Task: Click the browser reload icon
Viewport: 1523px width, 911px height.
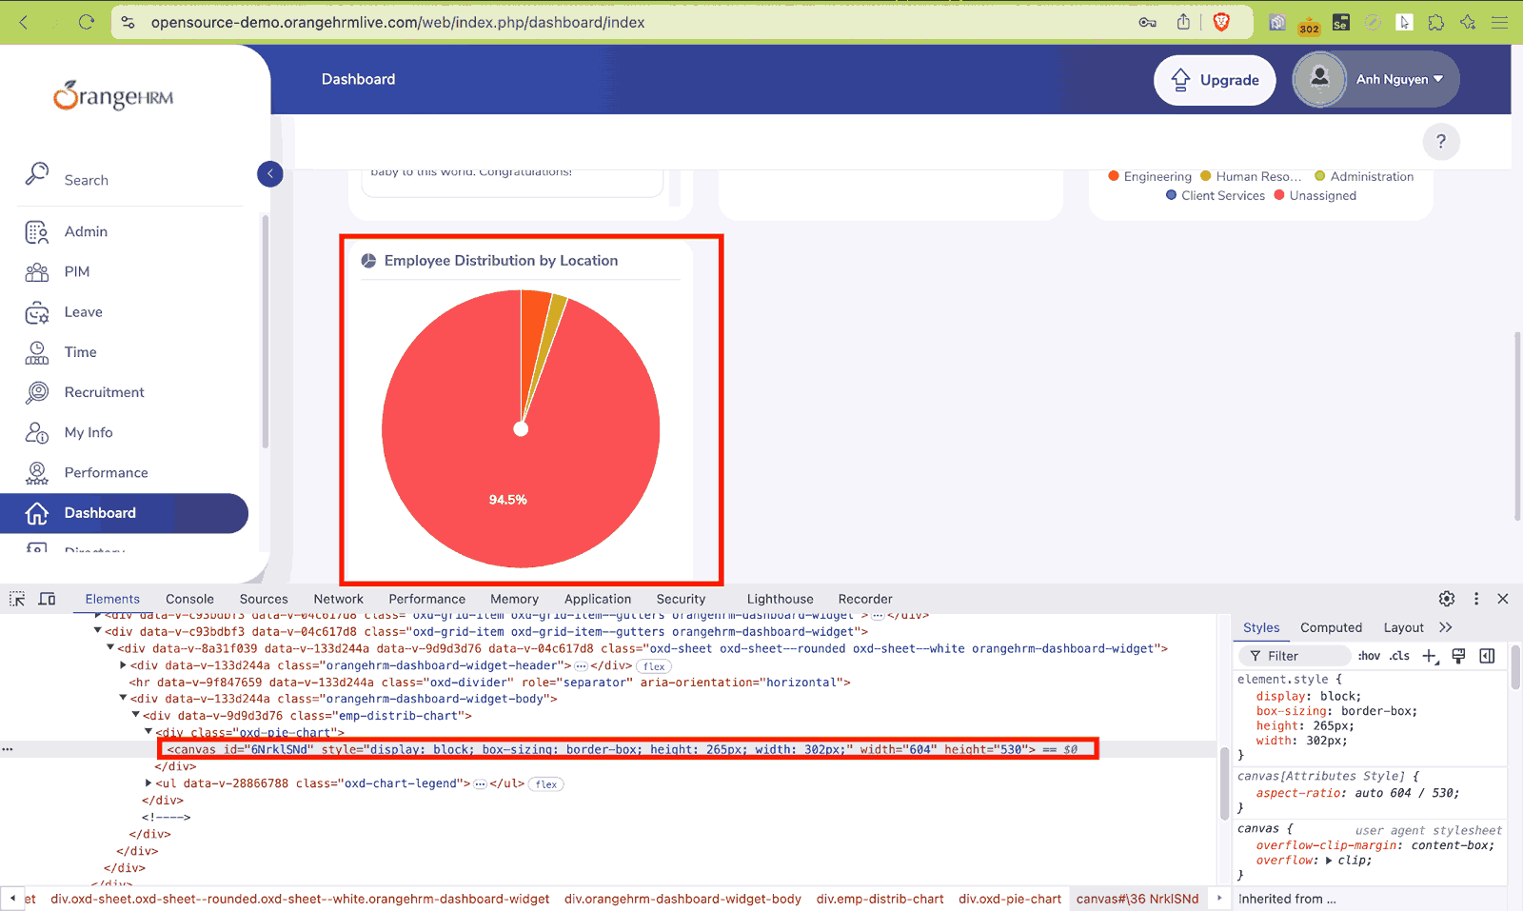Action: click(x=86, y=21)
